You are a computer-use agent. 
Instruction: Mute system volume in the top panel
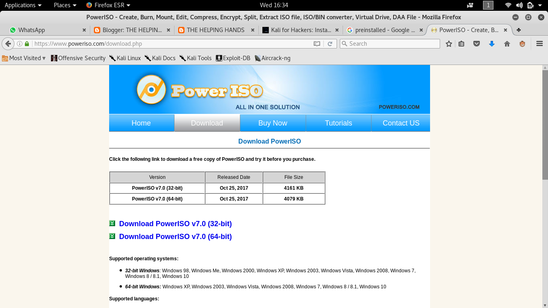point(519,5)
